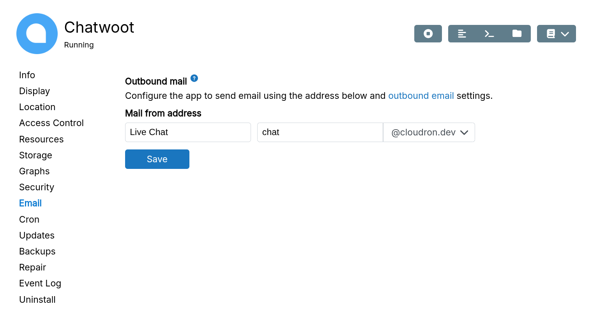The image size is (599, 330).
Task: Select the Resources section
Action: (x=41, y=139)
